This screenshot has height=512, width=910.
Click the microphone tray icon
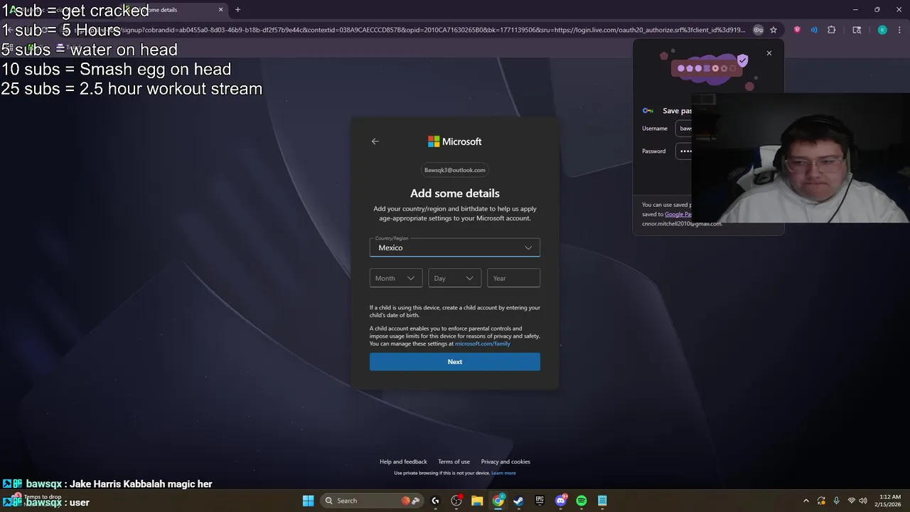[x=837, y=501]
